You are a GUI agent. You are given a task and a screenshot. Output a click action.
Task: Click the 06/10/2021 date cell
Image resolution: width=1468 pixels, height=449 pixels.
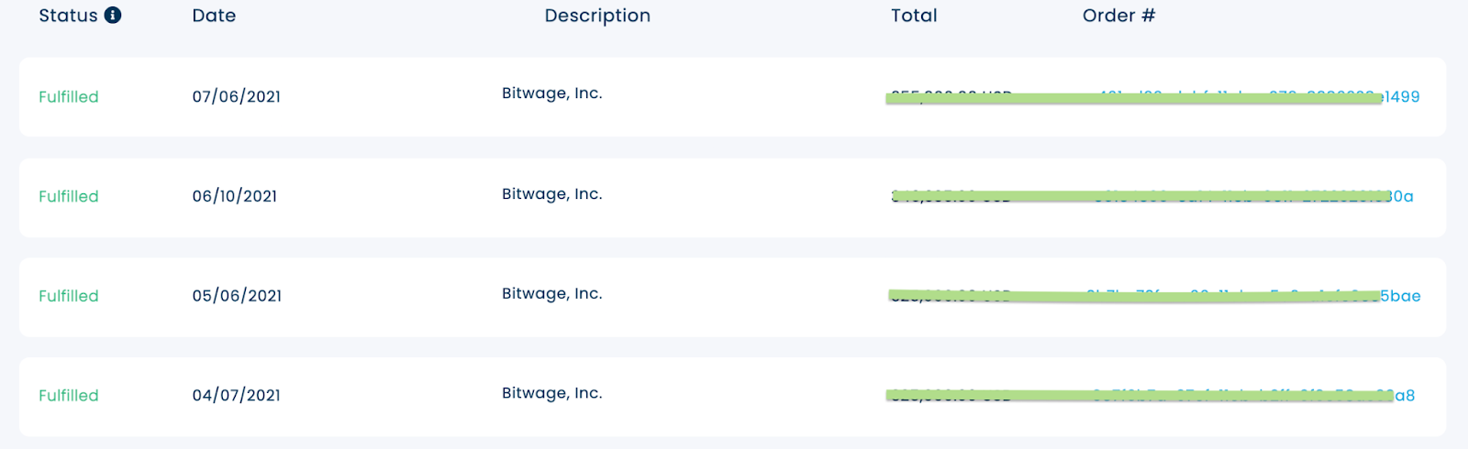tap(235, 196)
